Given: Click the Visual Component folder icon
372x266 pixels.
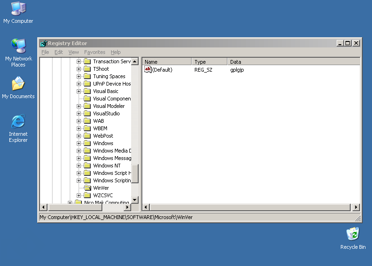Looking at the screenshot, I should (87, 99).
